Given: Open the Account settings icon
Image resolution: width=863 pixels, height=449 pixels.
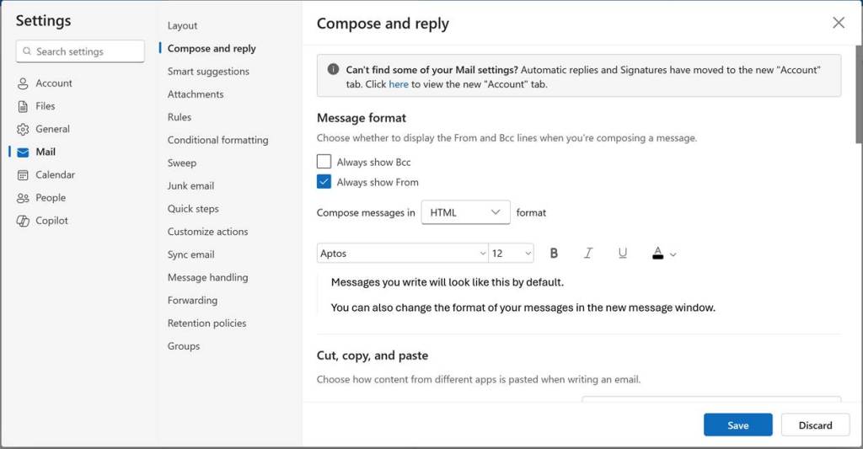Looking at the screenshot, I should 23,83.
